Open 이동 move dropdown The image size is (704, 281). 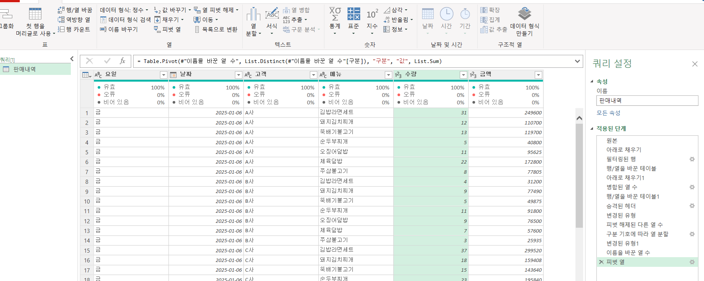point(206,19)
